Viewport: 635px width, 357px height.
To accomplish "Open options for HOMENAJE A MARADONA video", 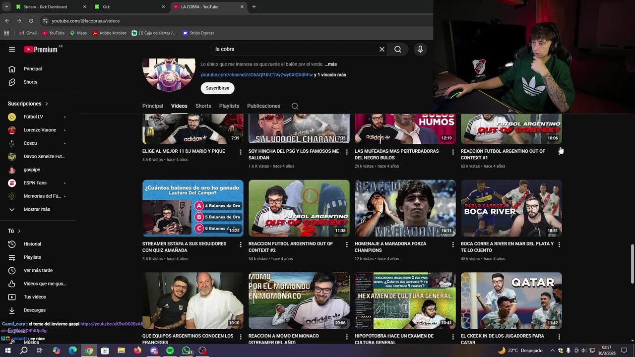I will (x=453, y=244).
